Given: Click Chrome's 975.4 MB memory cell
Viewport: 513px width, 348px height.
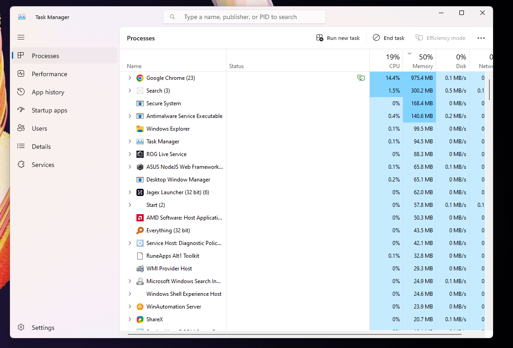Looking at the screenshot, I should (419, 78).
